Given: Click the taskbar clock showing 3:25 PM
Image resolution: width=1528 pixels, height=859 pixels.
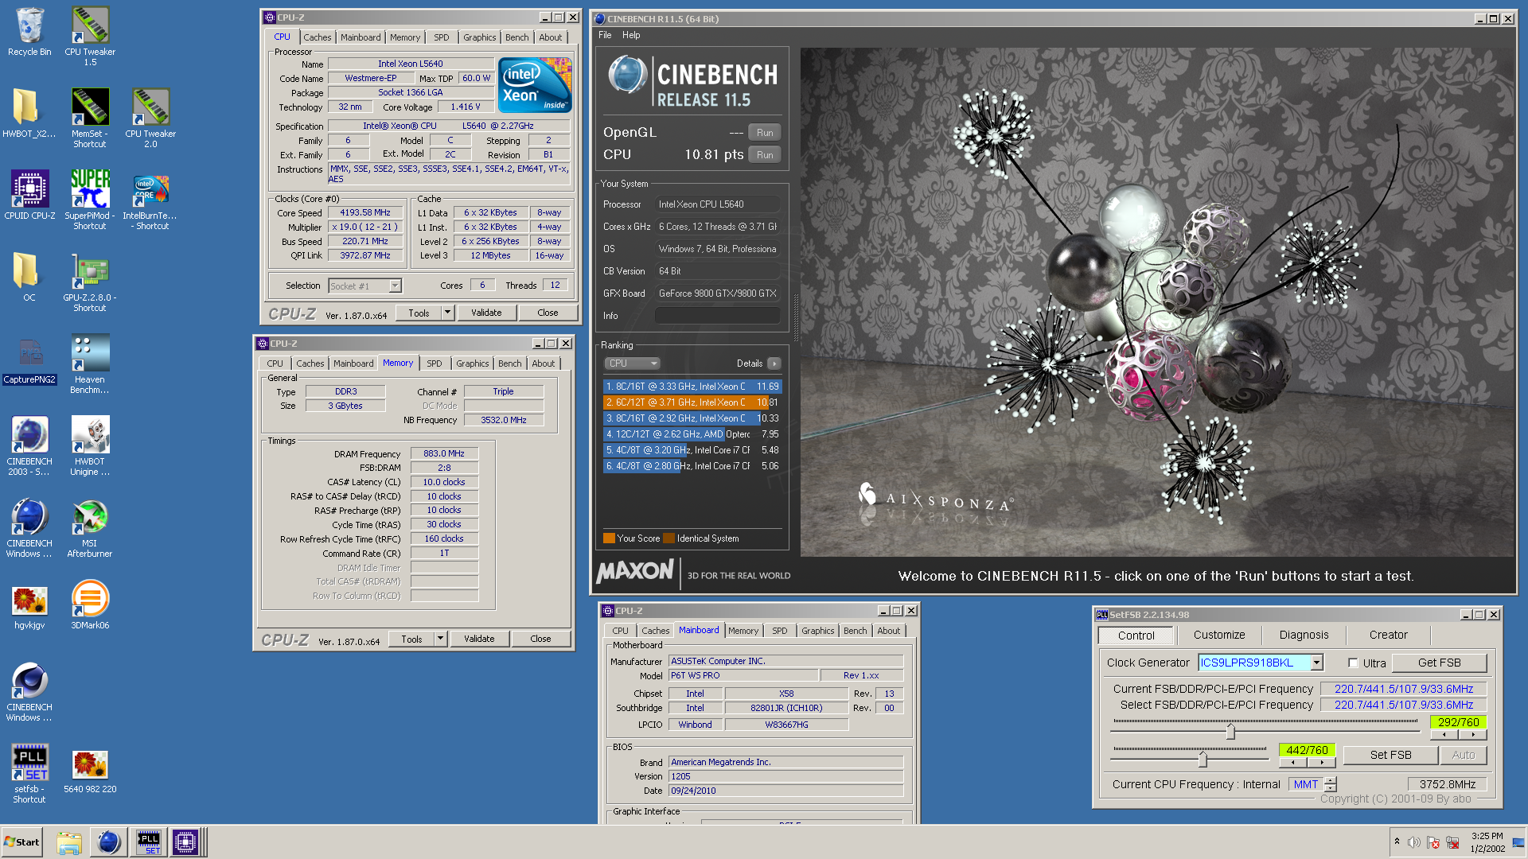Looking at the screenshot, I should pos(1487,842).
